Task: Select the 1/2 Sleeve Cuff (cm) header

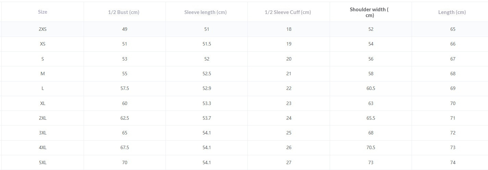Action: click(288, 12)
